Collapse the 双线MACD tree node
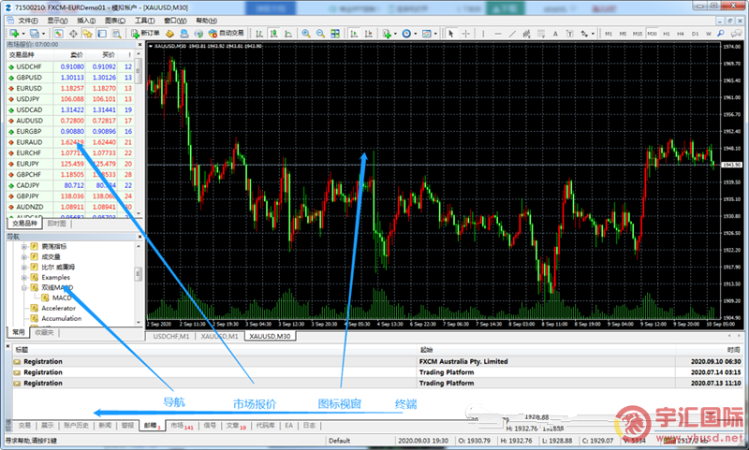This screenshot has height=450, width=749. (x=22, y=288)
